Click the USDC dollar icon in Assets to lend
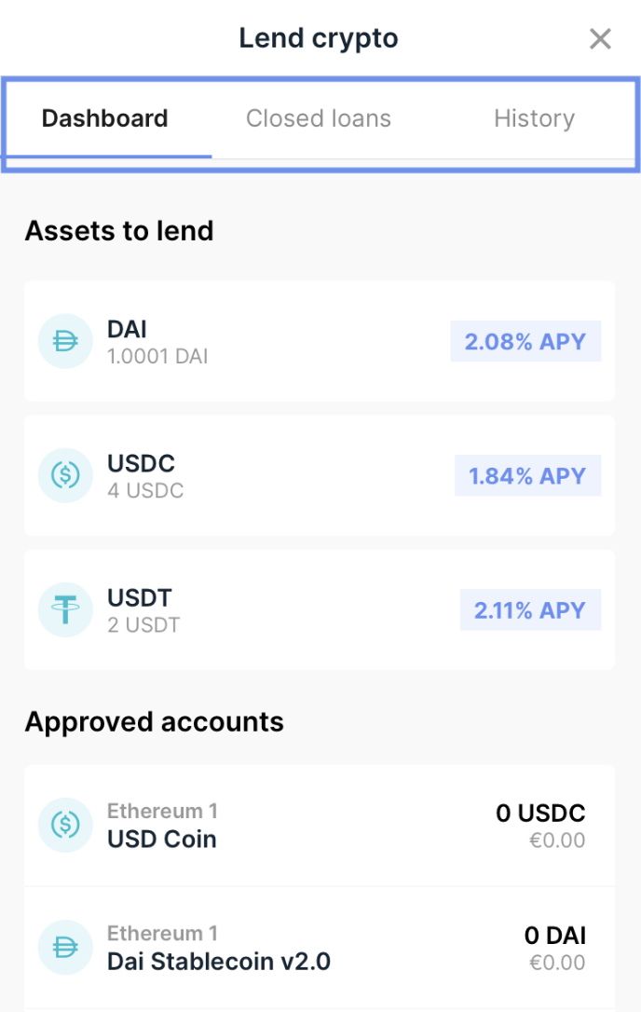The image size is (641, 1012). pos(65,475)
